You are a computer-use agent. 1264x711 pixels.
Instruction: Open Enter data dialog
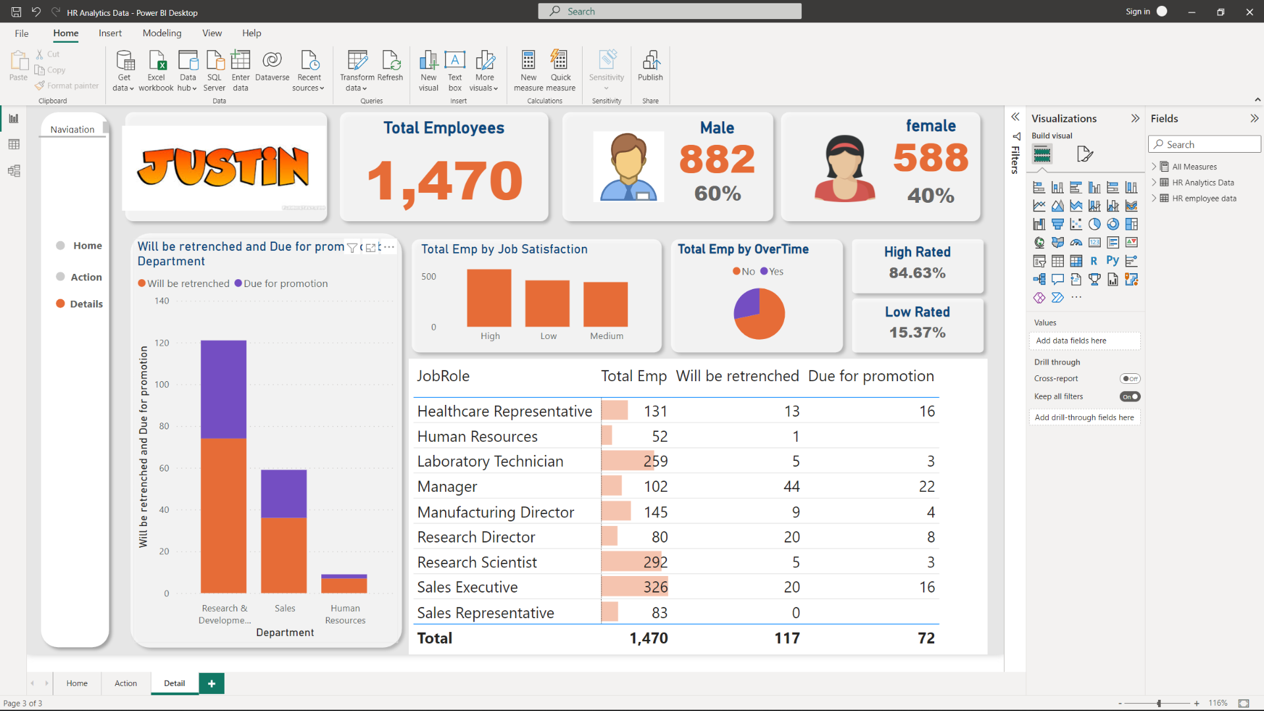click(x=240, y=71)
